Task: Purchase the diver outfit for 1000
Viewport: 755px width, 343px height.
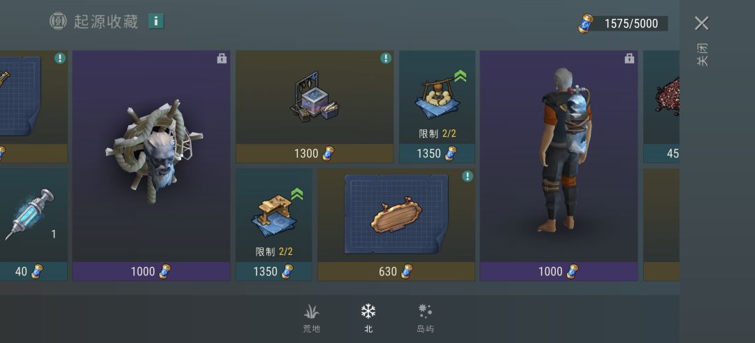Action: [x=559, y=271]
